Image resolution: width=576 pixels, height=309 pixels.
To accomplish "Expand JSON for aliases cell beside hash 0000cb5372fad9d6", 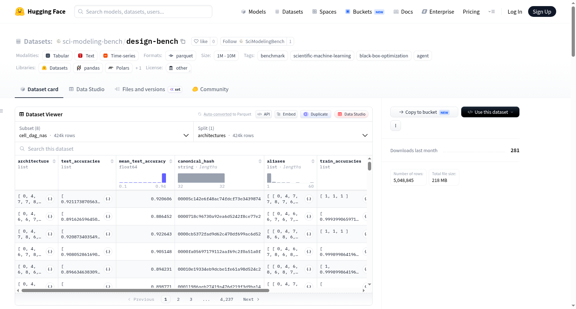I will click(309, 234).
